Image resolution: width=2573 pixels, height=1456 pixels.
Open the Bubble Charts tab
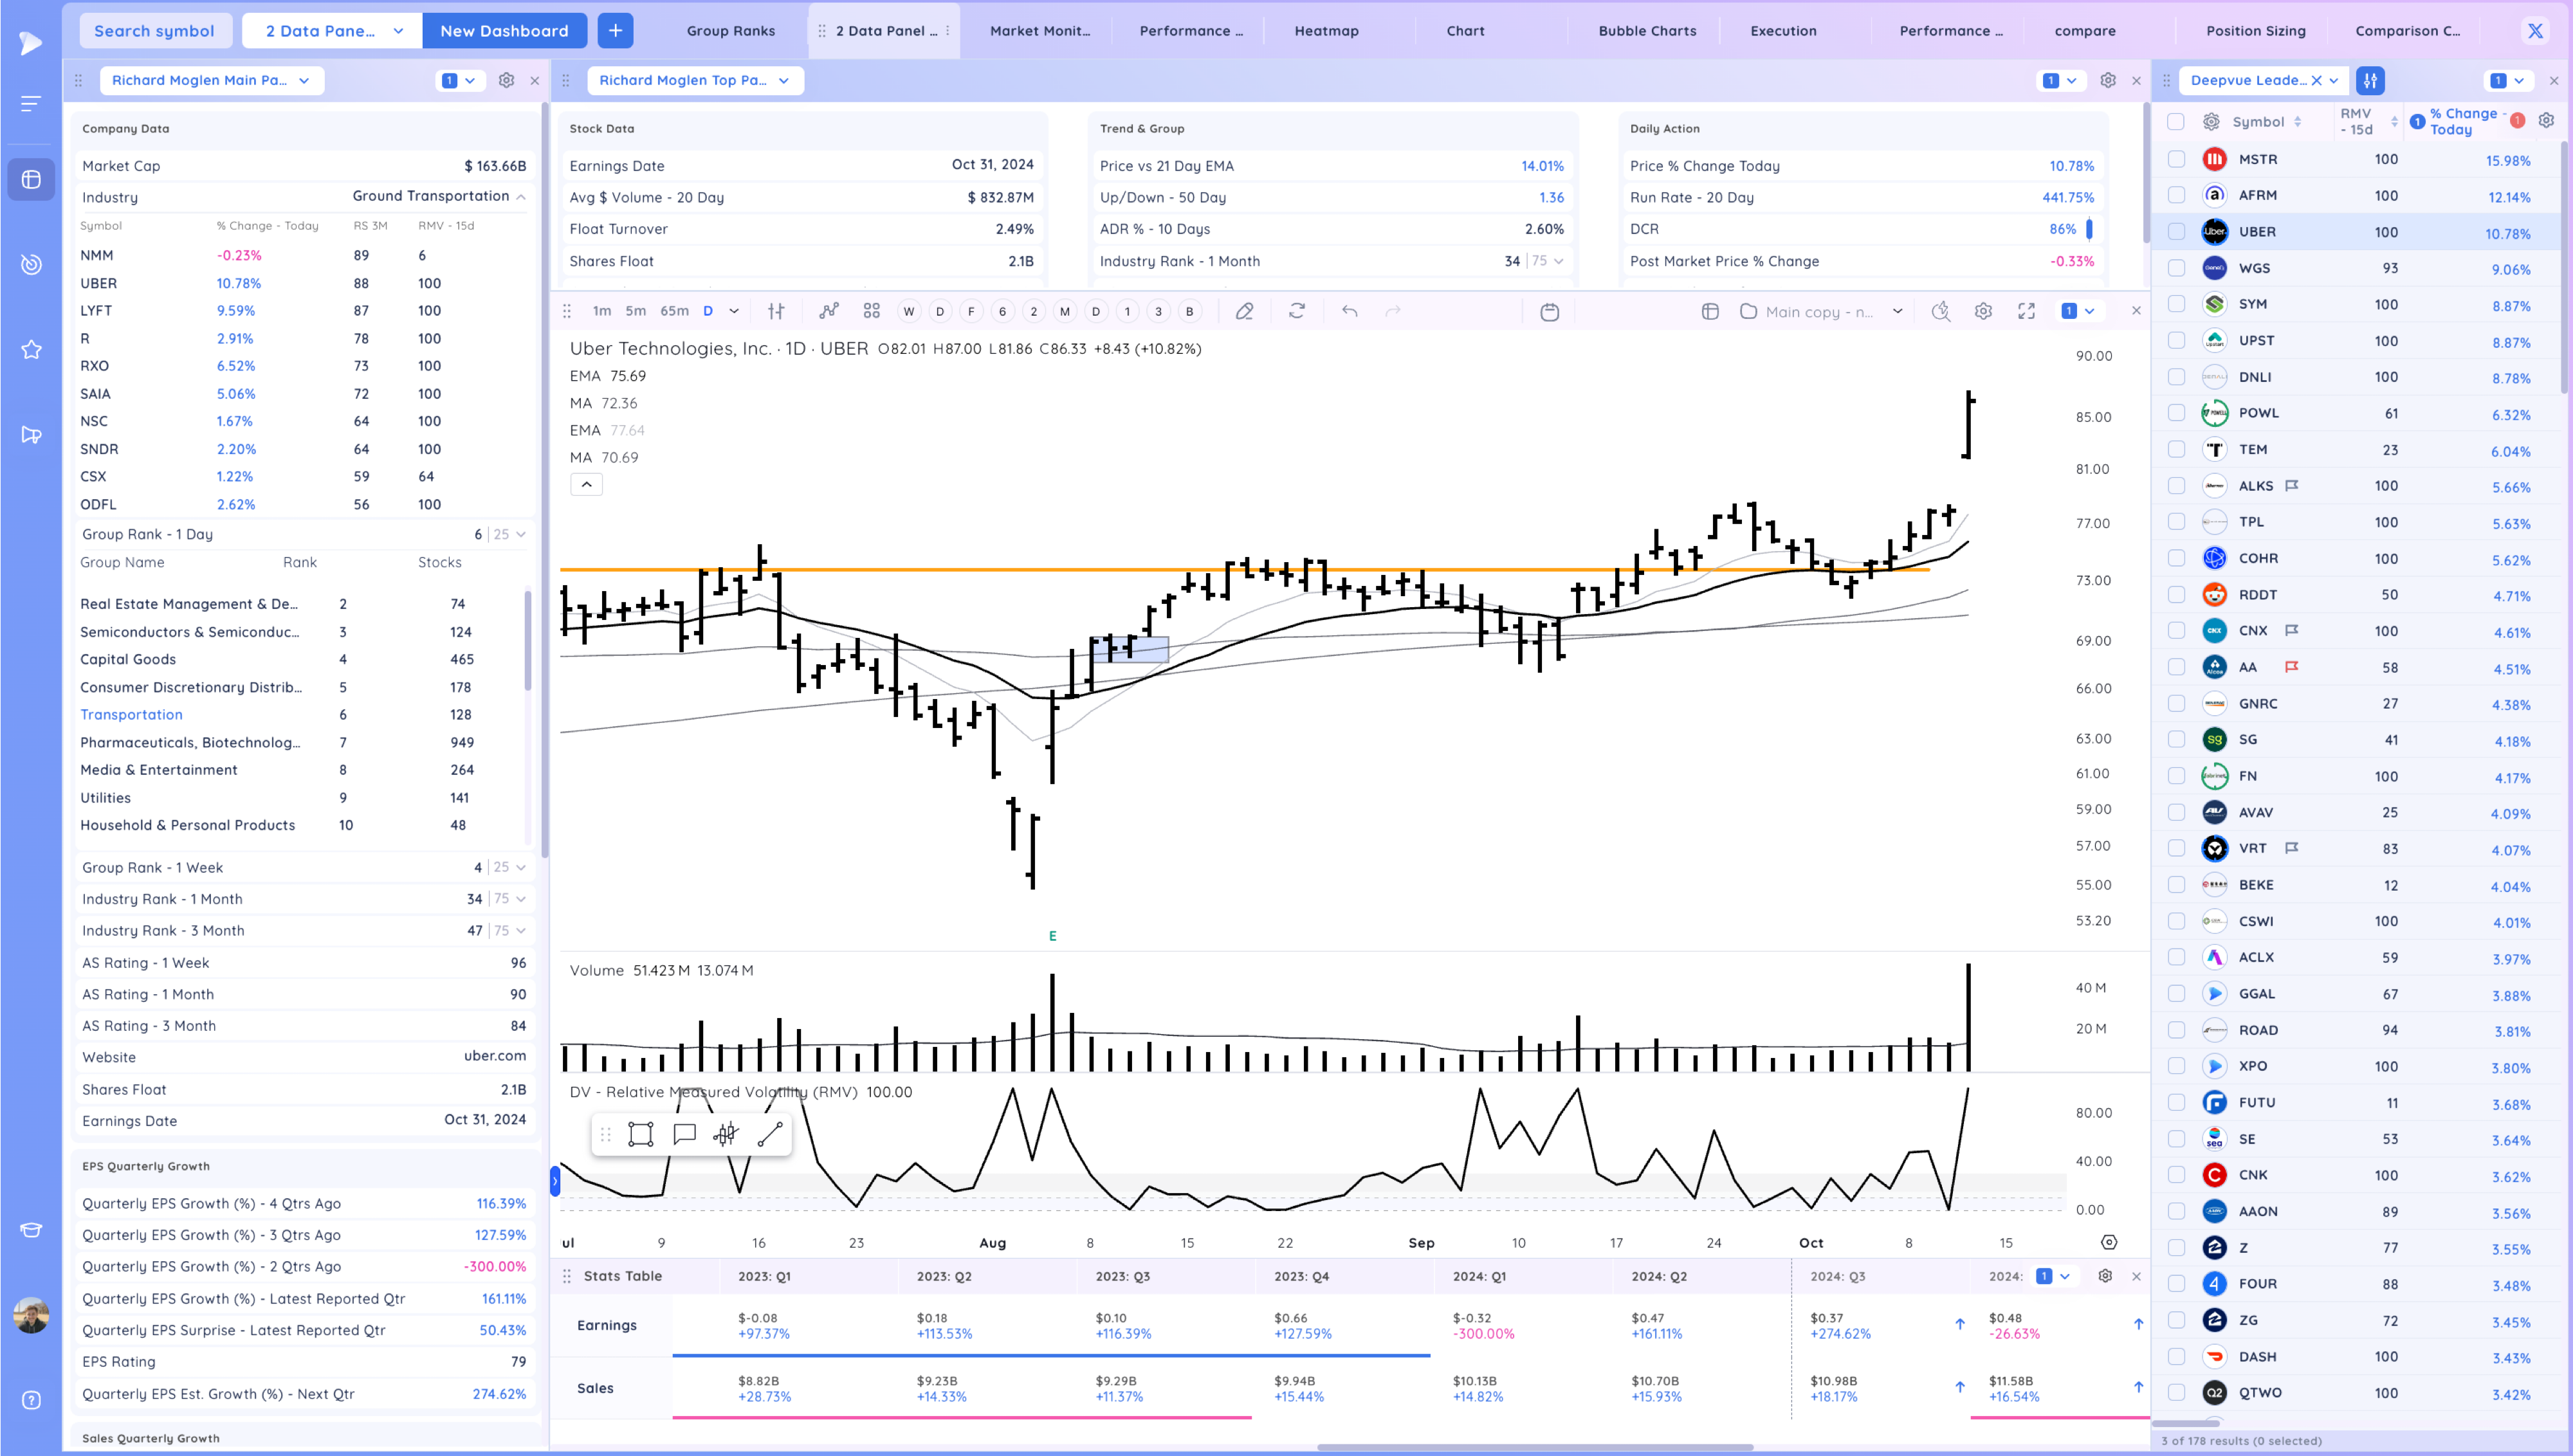point(1646,31)
